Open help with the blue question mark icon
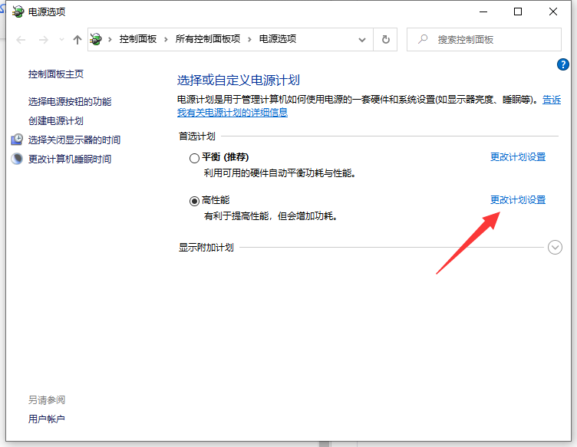577x447 pixels. [562, 64]
